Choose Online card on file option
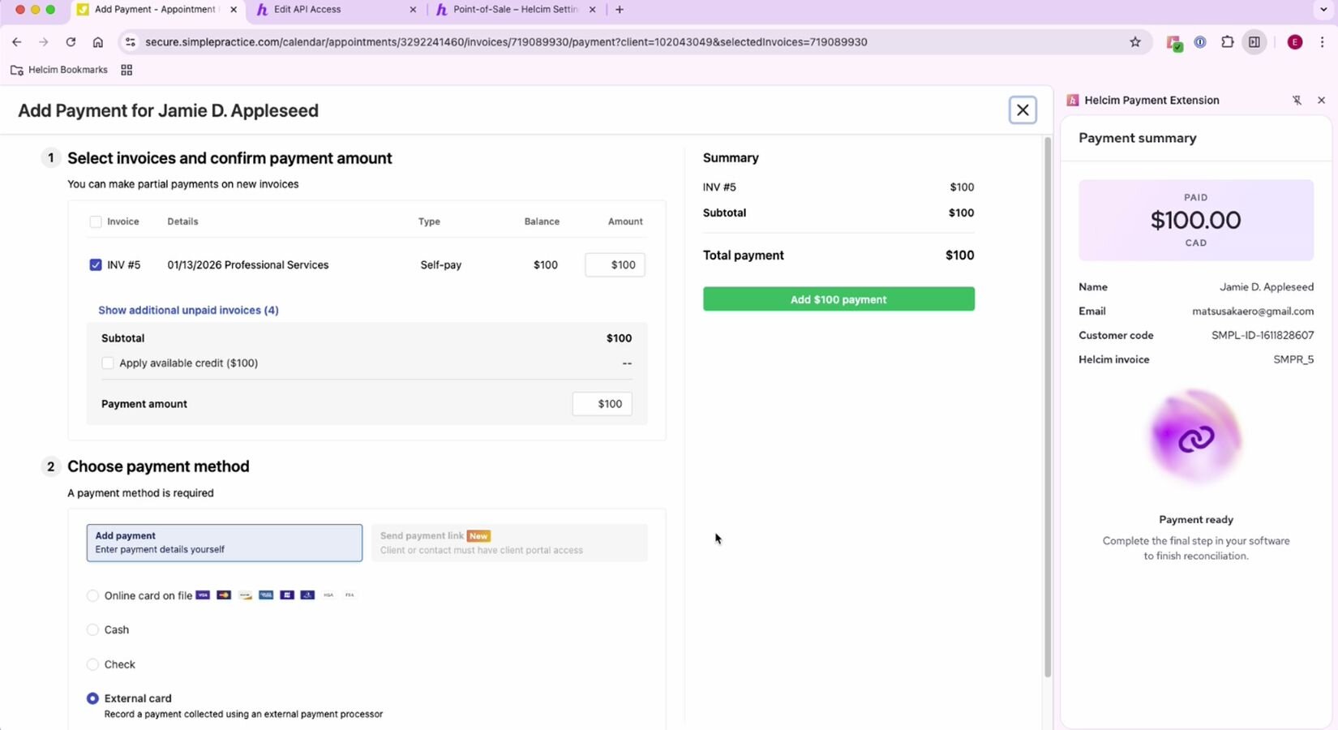 93,596
